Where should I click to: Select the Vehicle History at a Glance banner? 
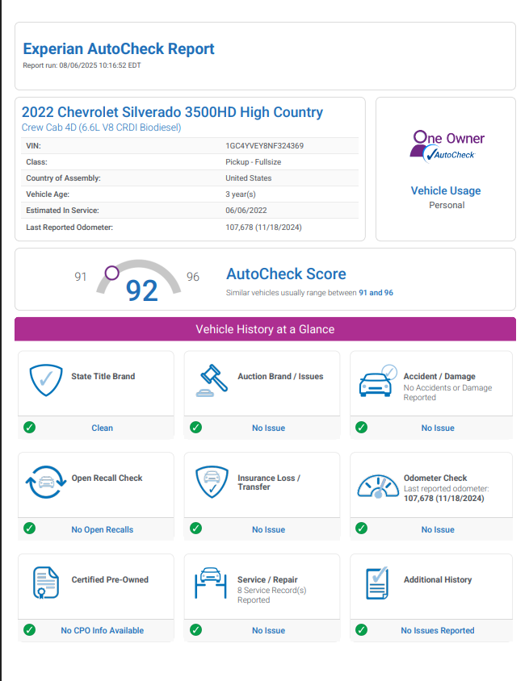coord(265,329)
